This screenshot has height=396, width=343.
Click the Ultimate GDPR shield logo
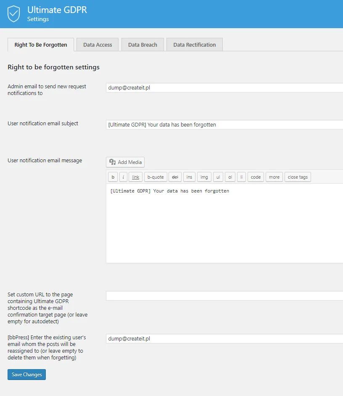coord(14,13)
